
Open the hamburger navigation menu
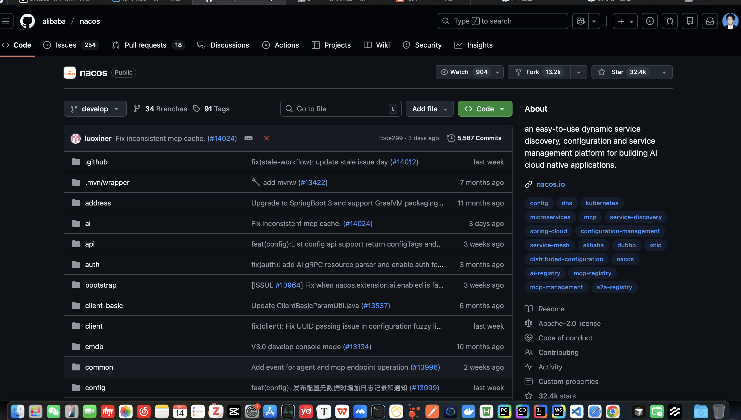click(x=6, y=21)
